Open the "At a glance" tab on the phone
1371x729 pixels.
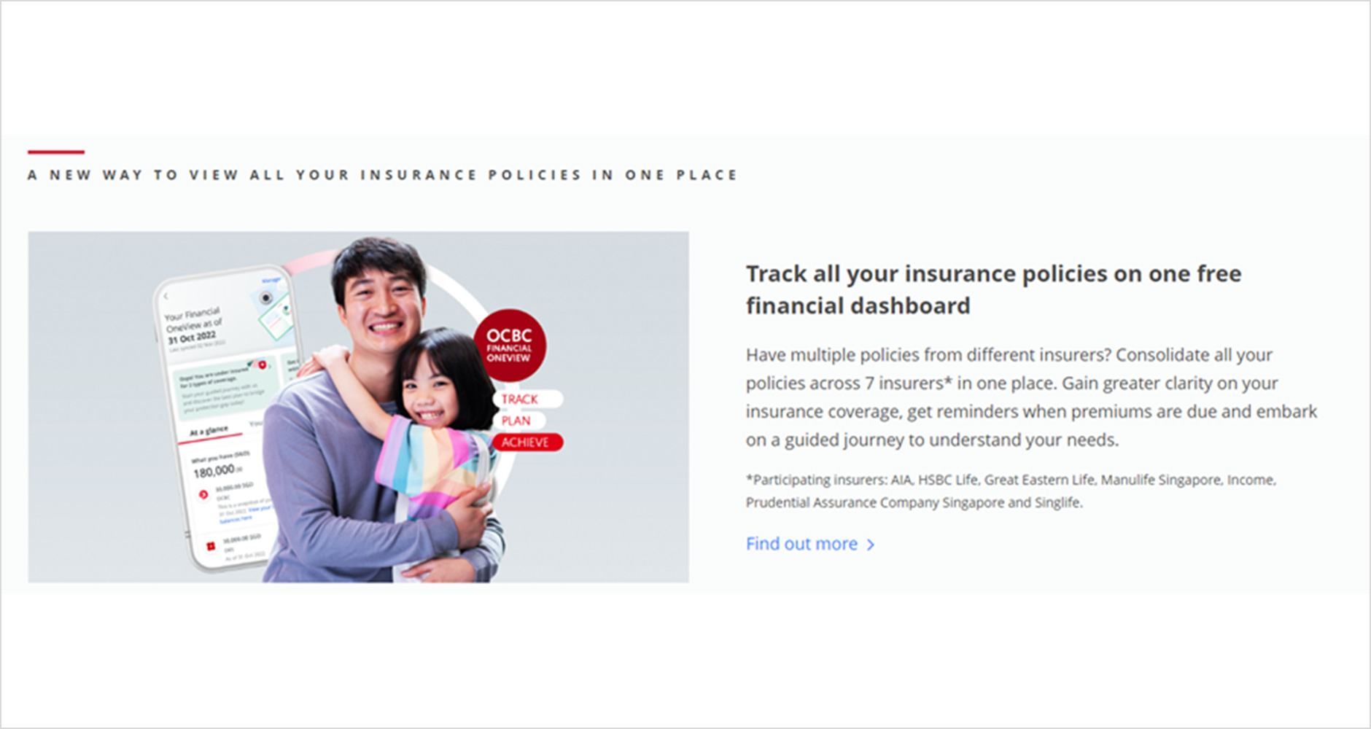tap(209, 431)
